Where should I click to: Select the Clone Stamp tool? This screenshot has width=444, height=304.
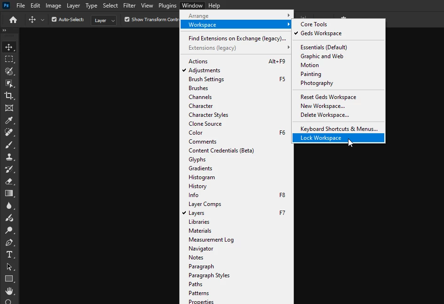9,157
